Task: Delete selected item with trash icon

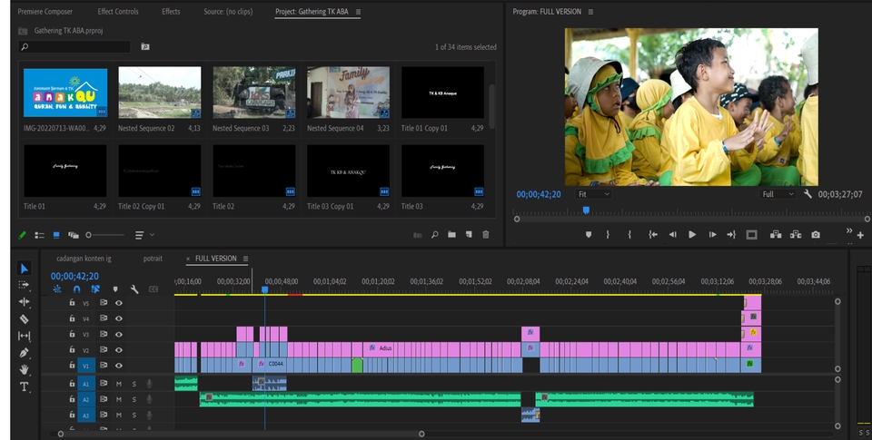Action: [x=486, y=235]
